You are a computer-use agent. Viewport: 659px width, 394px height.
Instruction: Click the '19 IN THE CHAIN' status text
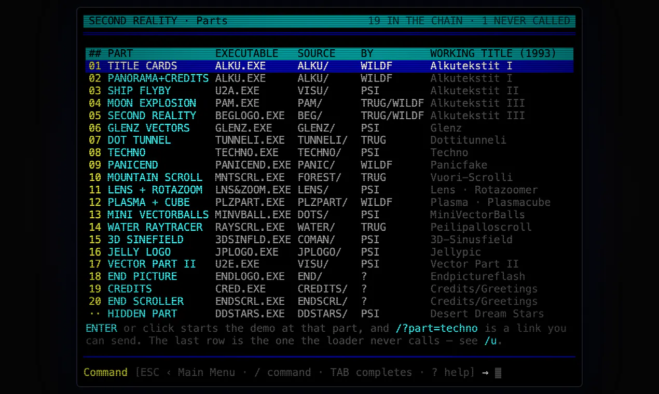coord(415,21)
